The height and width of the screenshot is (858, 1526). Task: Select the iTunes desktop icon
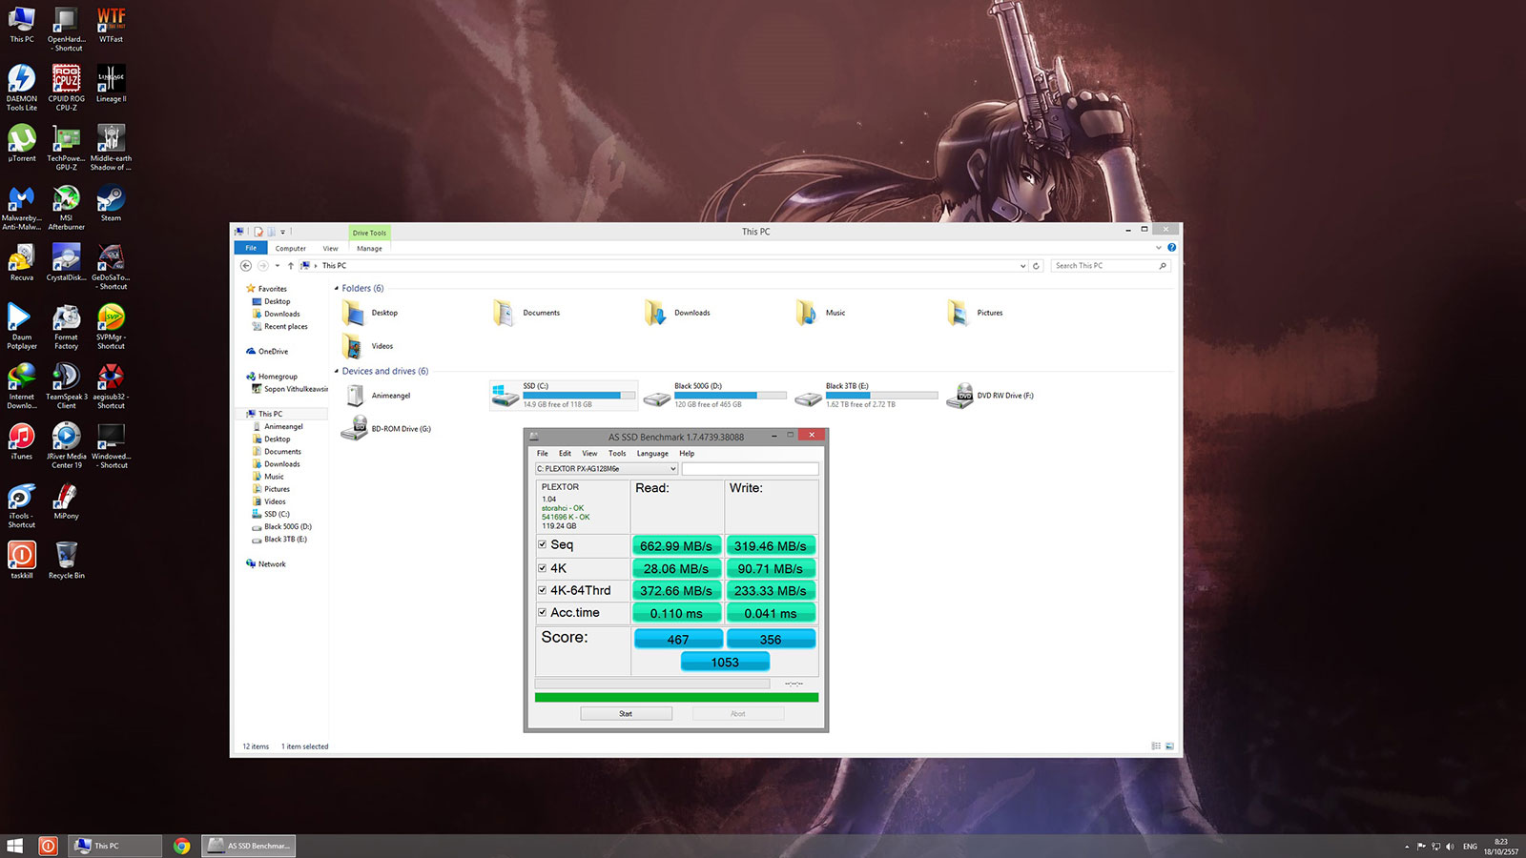22,441
